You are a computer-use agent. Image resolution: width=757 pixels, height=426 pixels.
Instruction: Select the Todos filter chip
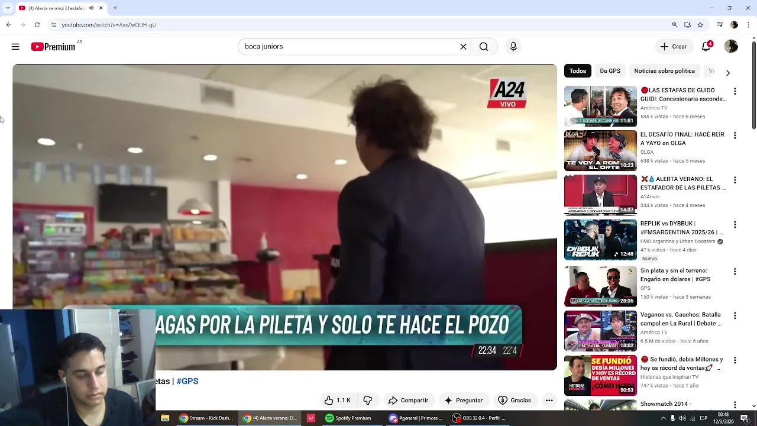578,71
